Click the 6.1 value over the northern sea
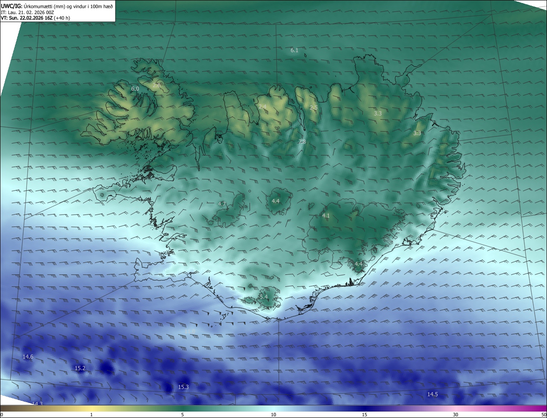 pyautogui.click(x=294, y=50)
